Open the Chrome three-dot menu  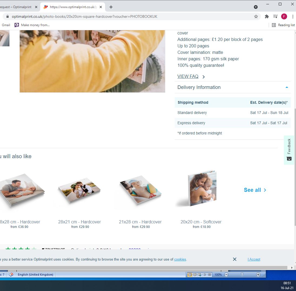tap(293, 16)
